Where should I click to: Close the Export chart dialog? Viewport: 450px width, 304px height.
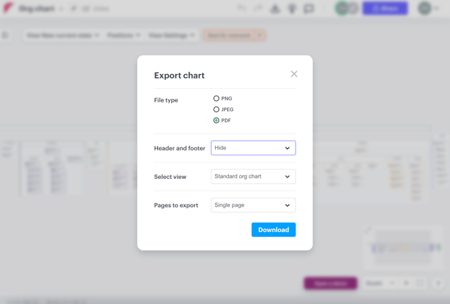pyautogui.click(x=294, y=74)
